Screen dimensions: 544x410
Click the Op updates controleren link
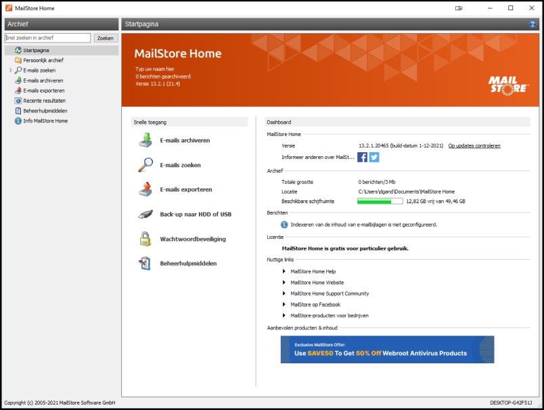click(x=474, y=145)
